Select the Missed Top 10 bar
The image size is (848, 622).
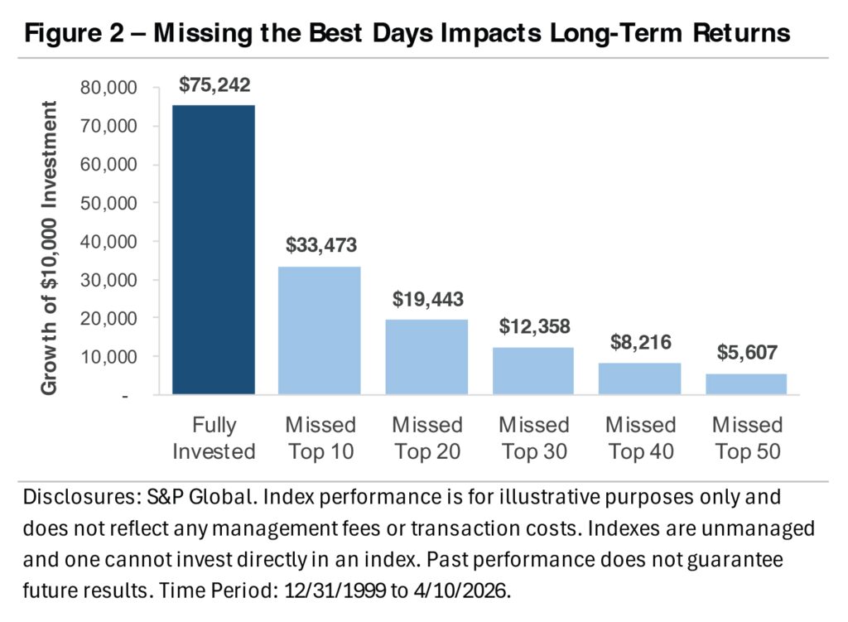(320, 330)
